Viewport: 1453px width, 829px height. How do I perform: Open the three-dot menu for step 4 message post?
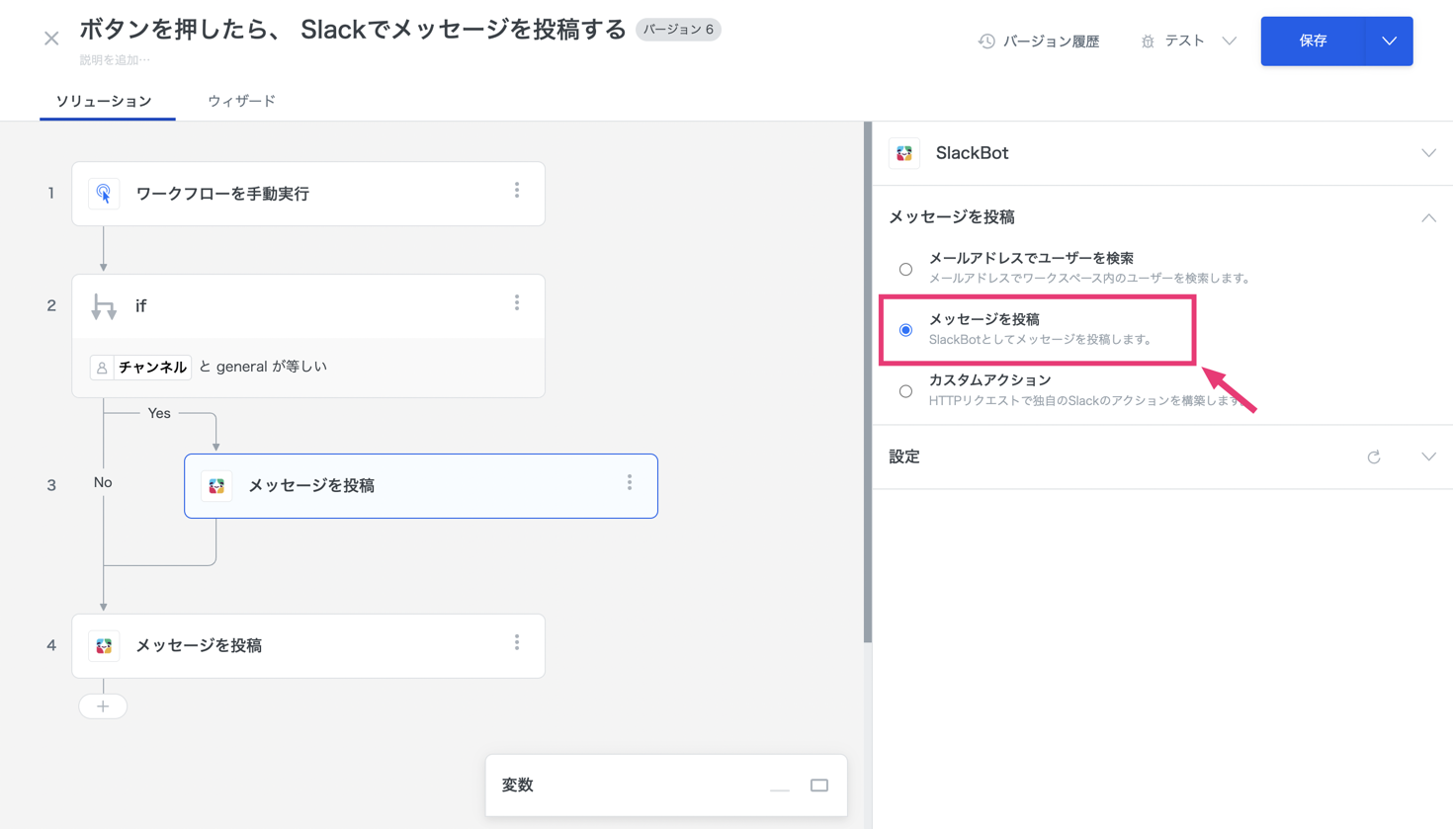tap(517, 643)
